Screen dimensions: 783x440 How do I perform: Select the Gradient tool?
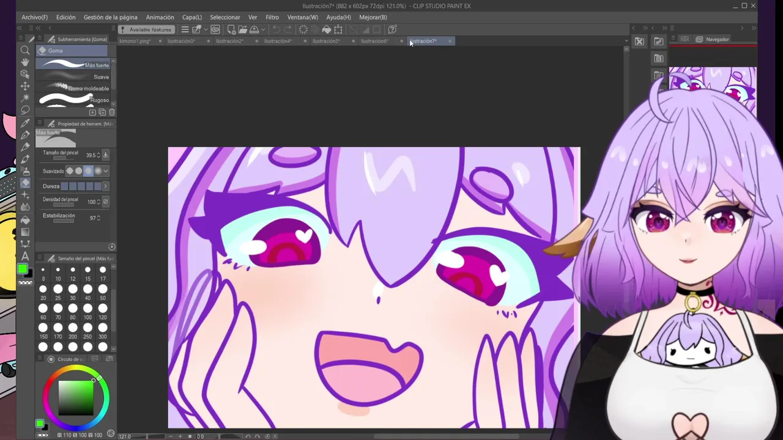(x=25, y=232)
